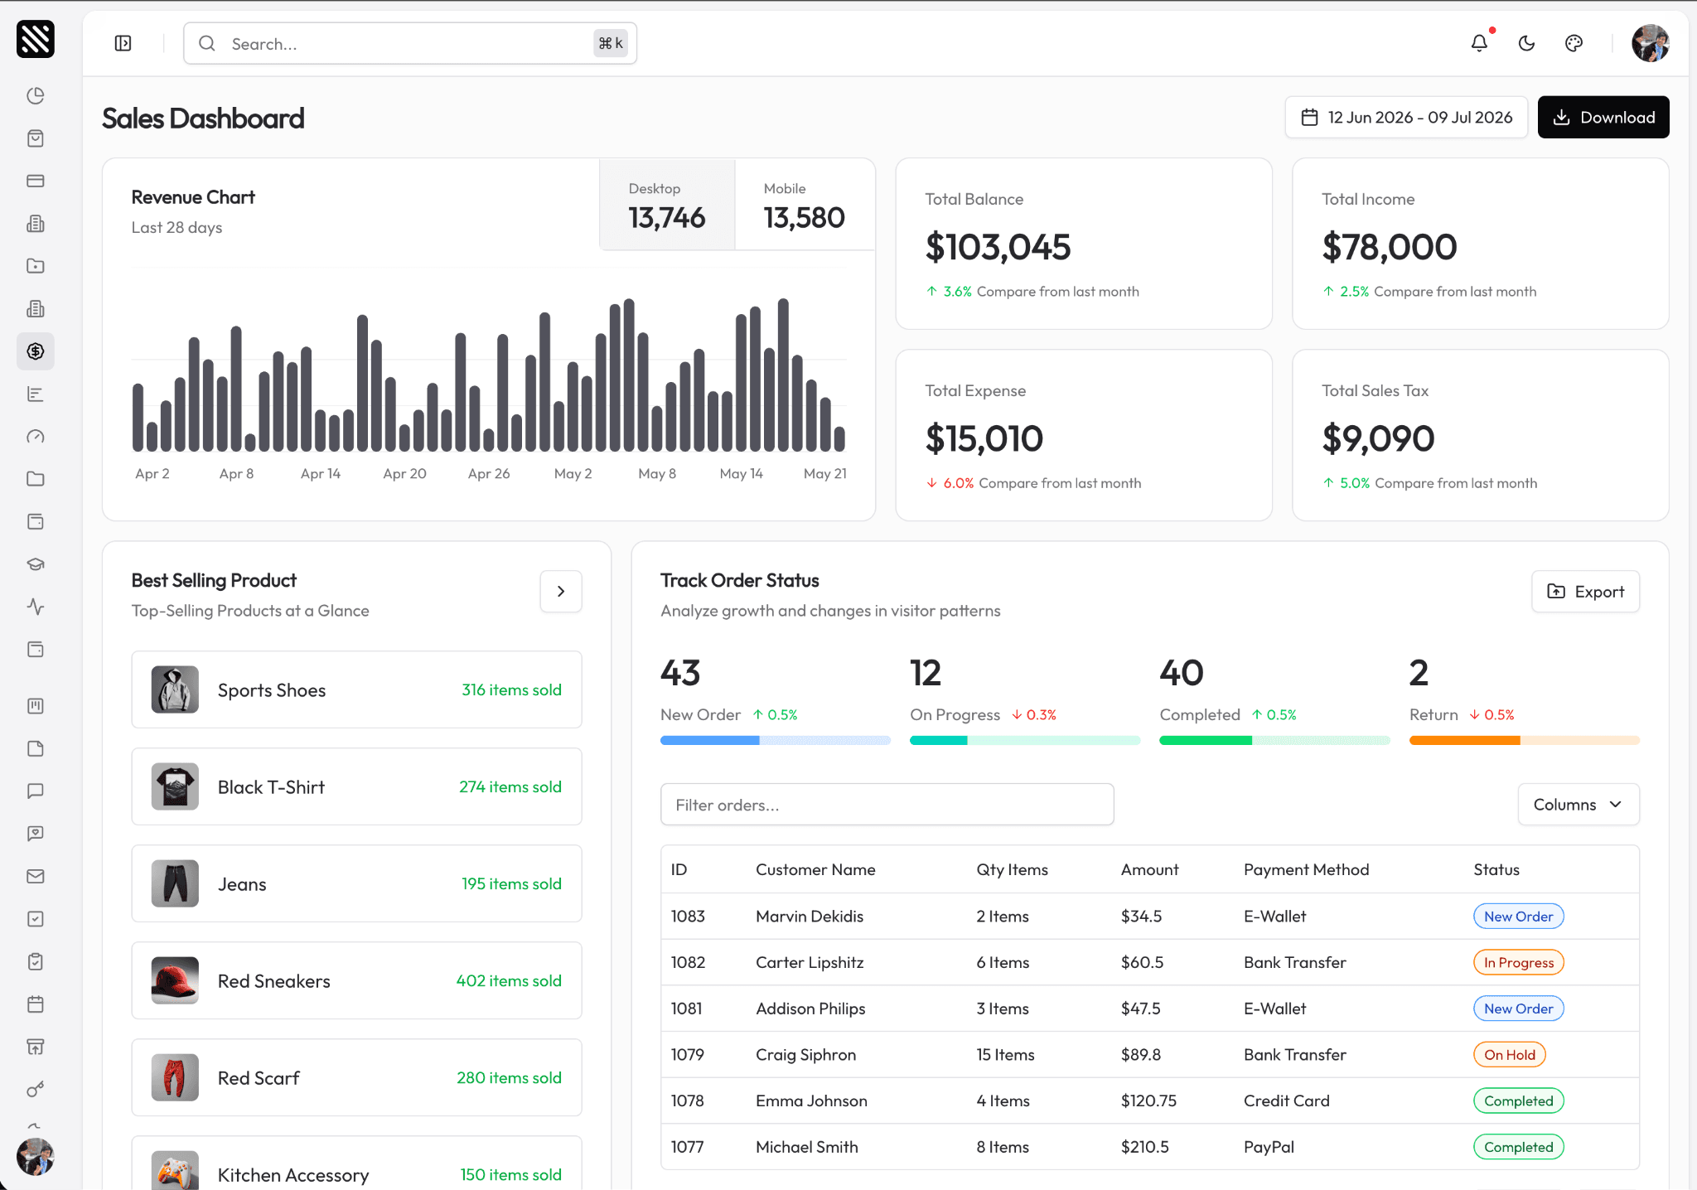Open the horizontal bar chart sidebar icon
Viewport: 1697px width, 1190px height.
36,394
